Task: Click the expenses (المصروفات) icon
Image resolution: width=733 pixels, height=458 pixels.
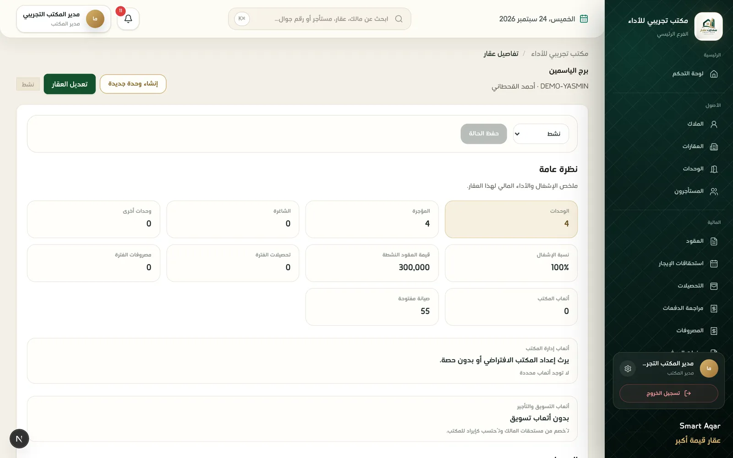Action: (714, 331)
